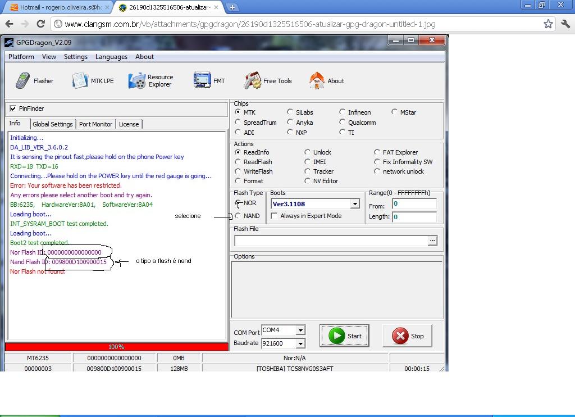Viewport: 575px width, 417px height.
Task: Click Chrome back arrow
Action: (x=10, y=24)
